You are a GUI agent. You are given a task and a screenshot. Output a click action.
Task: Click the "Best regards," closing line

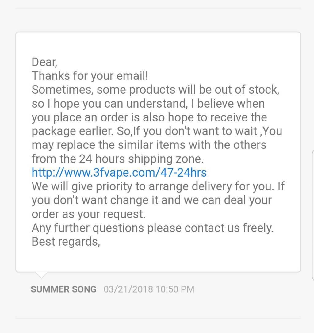[x=66, y=242]
